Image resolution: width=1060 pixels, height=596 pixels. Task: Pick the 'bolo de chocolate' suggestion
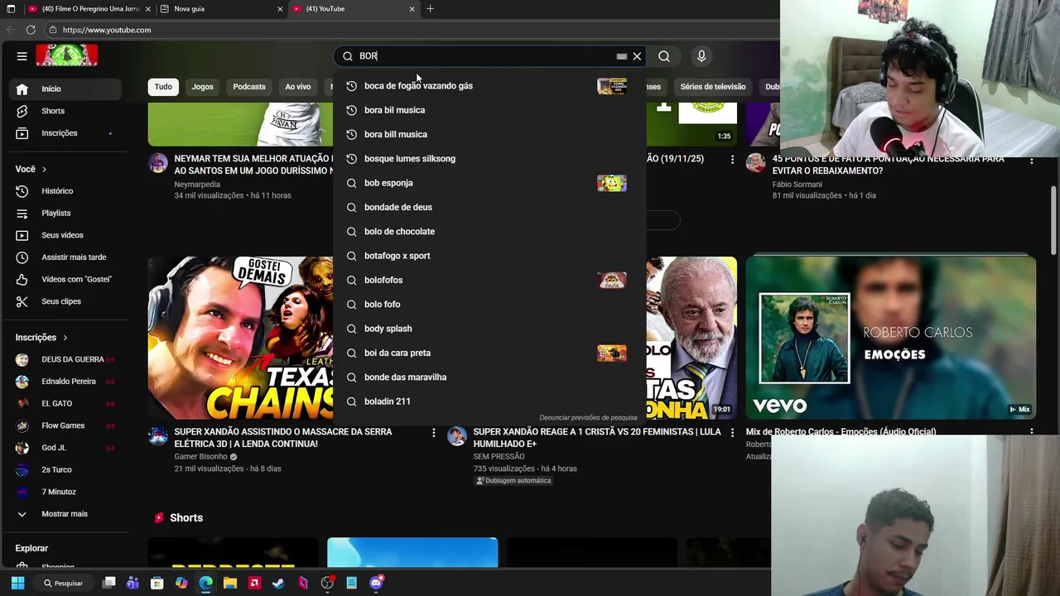click(489, 232)
